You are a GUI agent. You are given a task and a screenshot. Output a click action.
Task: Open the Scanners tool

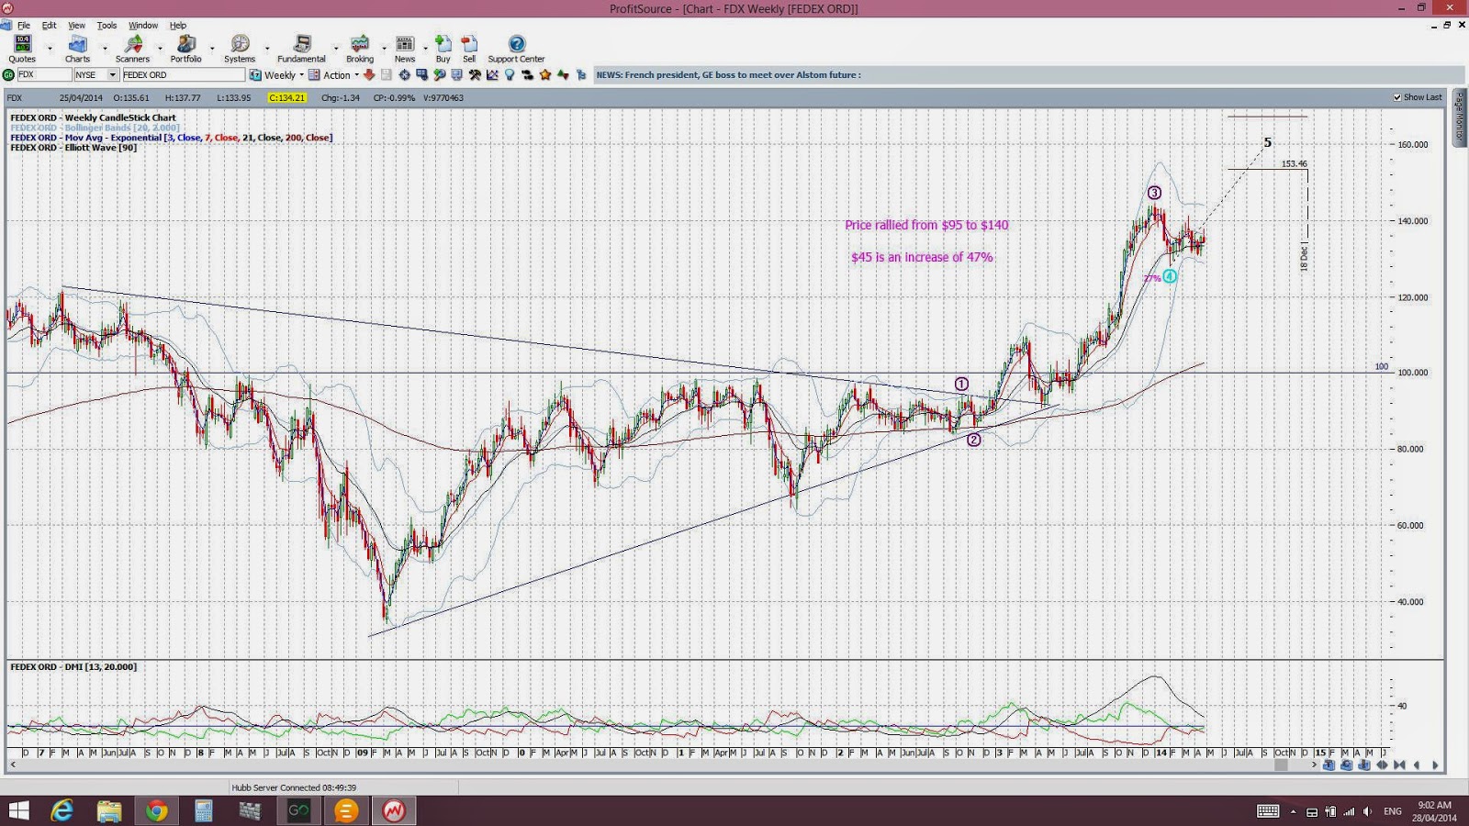click(x=132, y=49)
